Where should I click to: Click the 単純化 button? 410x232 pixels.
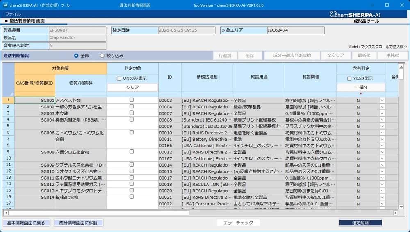(x=392, y=56)
